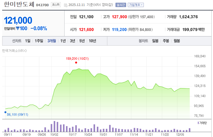
Task: Click the 봉차트 label
Action: tap(143, 41)
